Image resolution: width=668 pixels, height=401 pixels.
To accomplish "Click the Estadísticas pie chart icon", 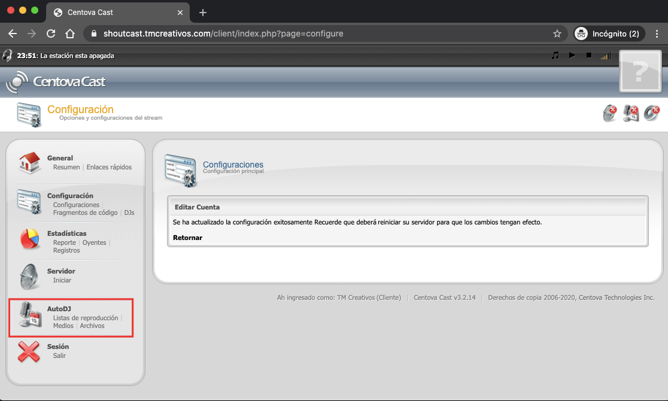I will [x=29, y=239].
